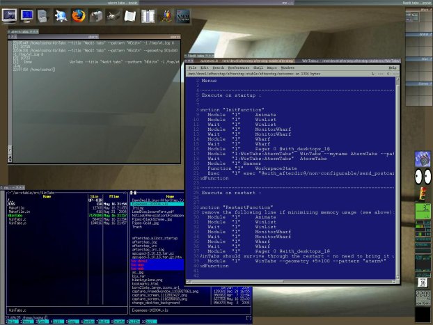The height and width of the screenshot is (325, 433).
Task: Select blackcyclone.png in mc right panel
Action: 147,280
